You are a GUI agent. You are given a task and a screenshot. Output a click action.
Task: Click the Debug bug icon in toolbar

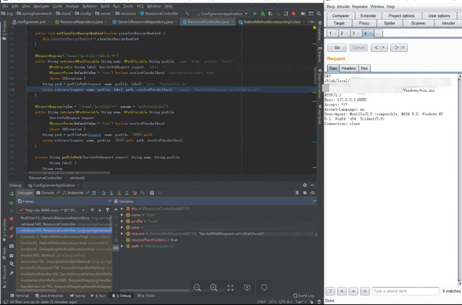pyautogui.click(x=263, y=14)
